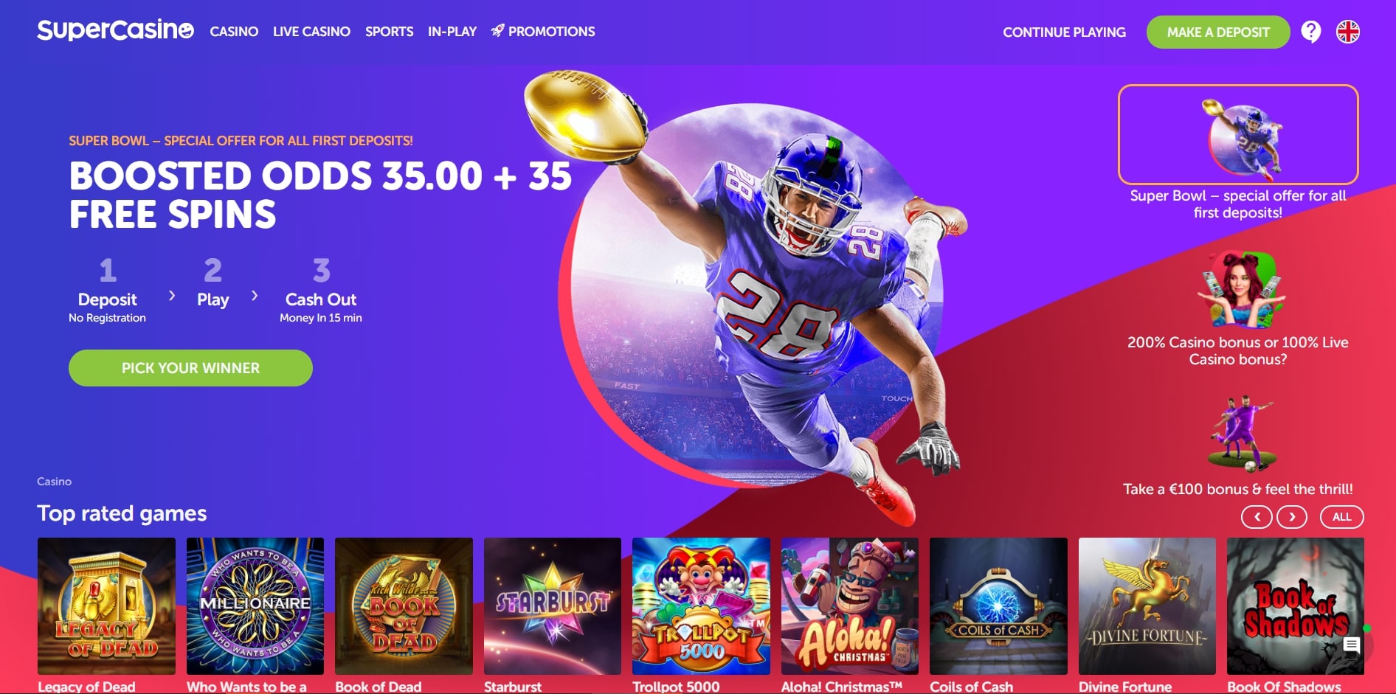
Task: Click the SuperCasino logo
Action: [115, 30]
